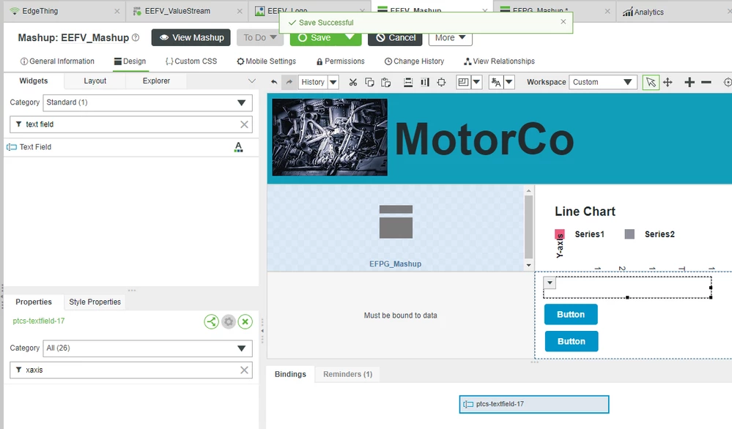Image resolution: width=732 pixels, height=429 pixels.
Task: Click the paste clipboard icon
Action: pos(385,83)
